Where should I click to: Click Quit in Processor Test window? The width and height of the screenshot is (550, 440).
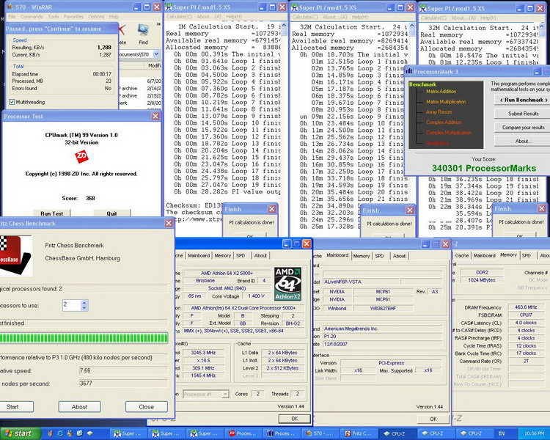tap(111, 213)
